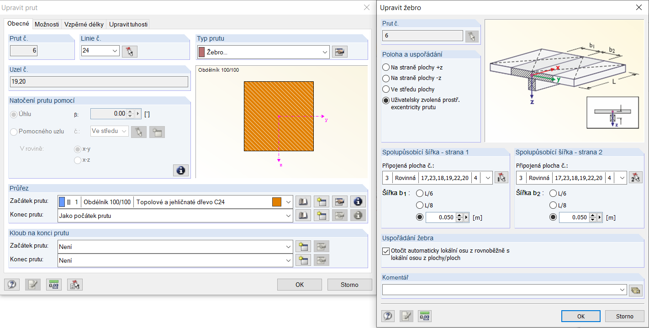Create new cross-section for Konec prutu

tap(322, 216)
